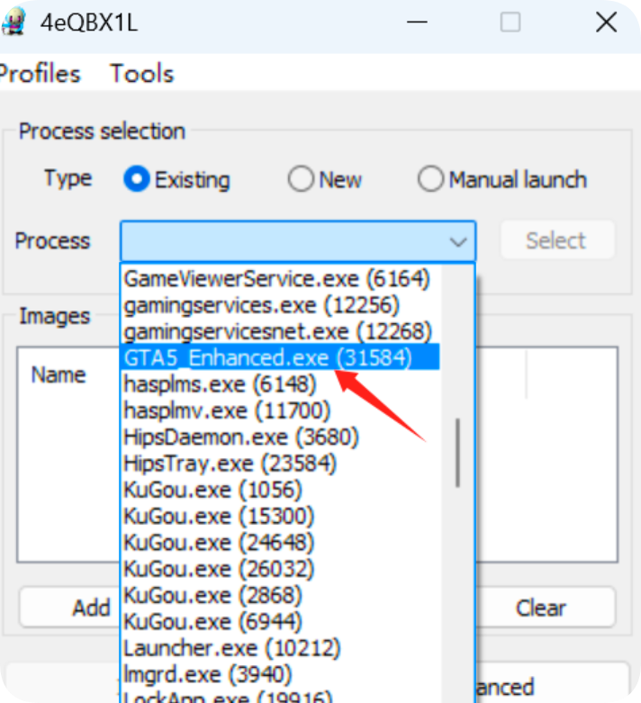
Task: Click the app icon in title bar
Action: [x=13, y=23]
